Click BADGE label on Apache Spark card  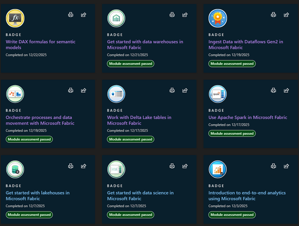coord(216,111)
